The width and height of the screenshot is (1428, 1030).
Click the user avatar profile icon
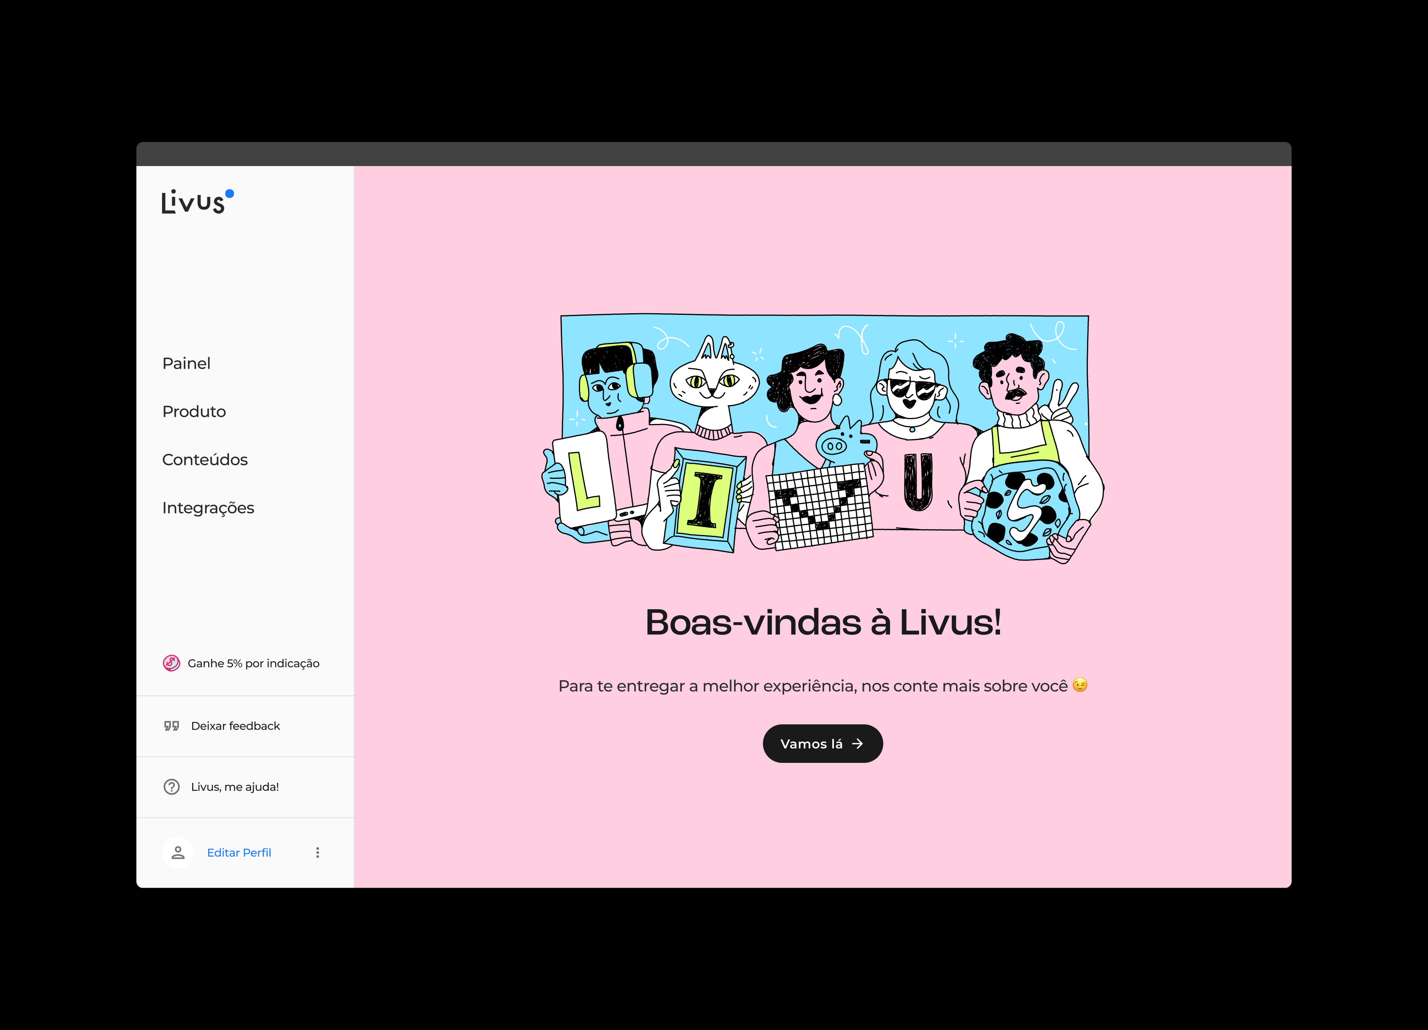pos(178,852)
